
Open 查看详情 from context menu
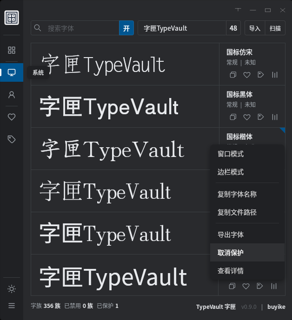coord(247,271)
